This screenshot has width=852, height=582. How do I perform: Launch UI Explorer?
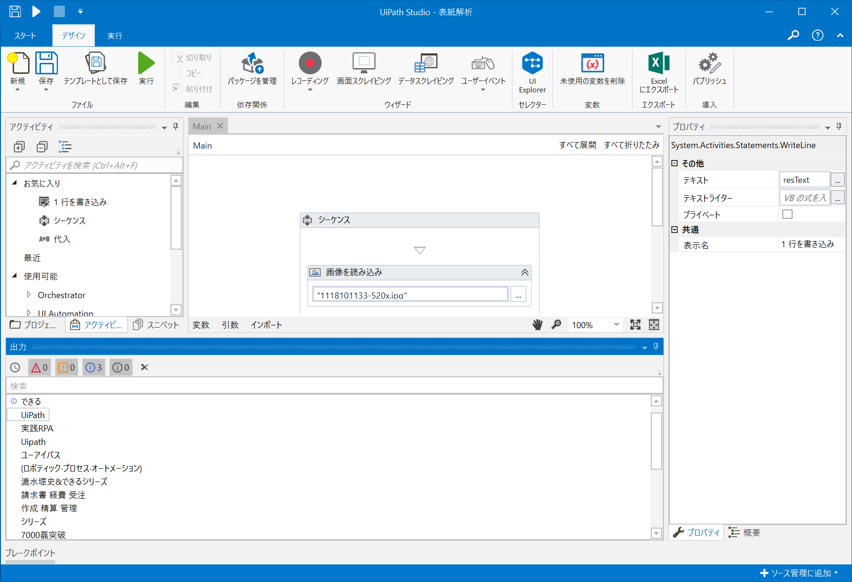532,72
